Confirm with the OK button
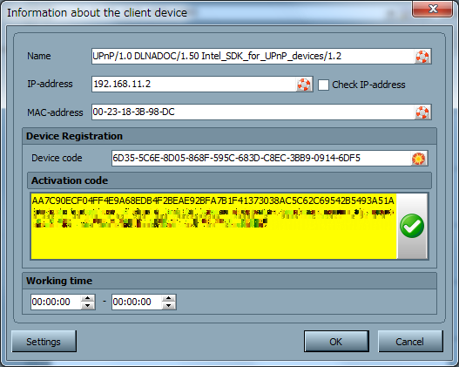Screen dimensions: 459x367 (336, 342)
